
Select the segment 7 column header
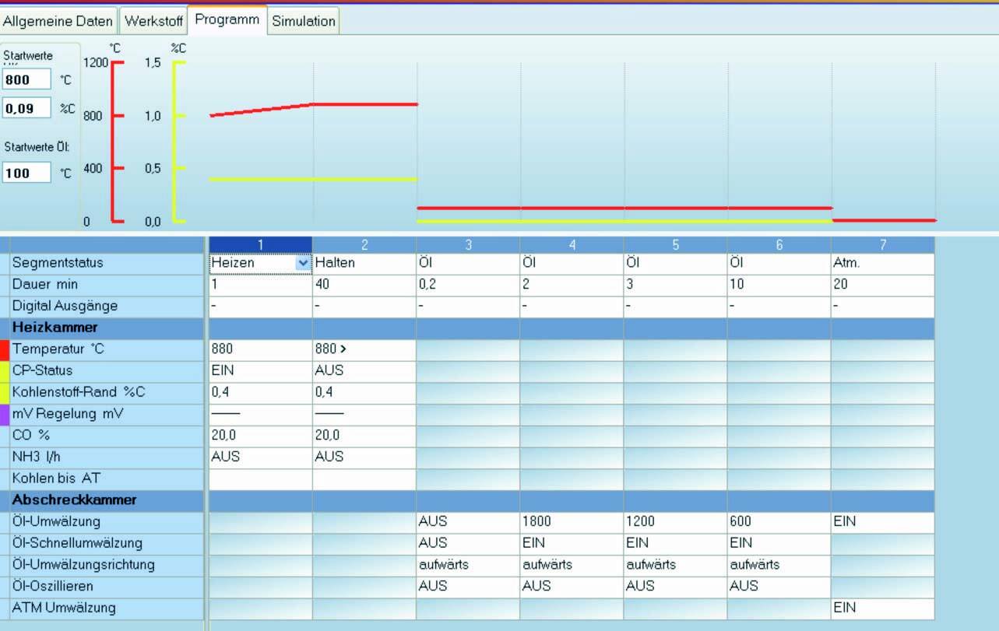click(x=882, y=244)
